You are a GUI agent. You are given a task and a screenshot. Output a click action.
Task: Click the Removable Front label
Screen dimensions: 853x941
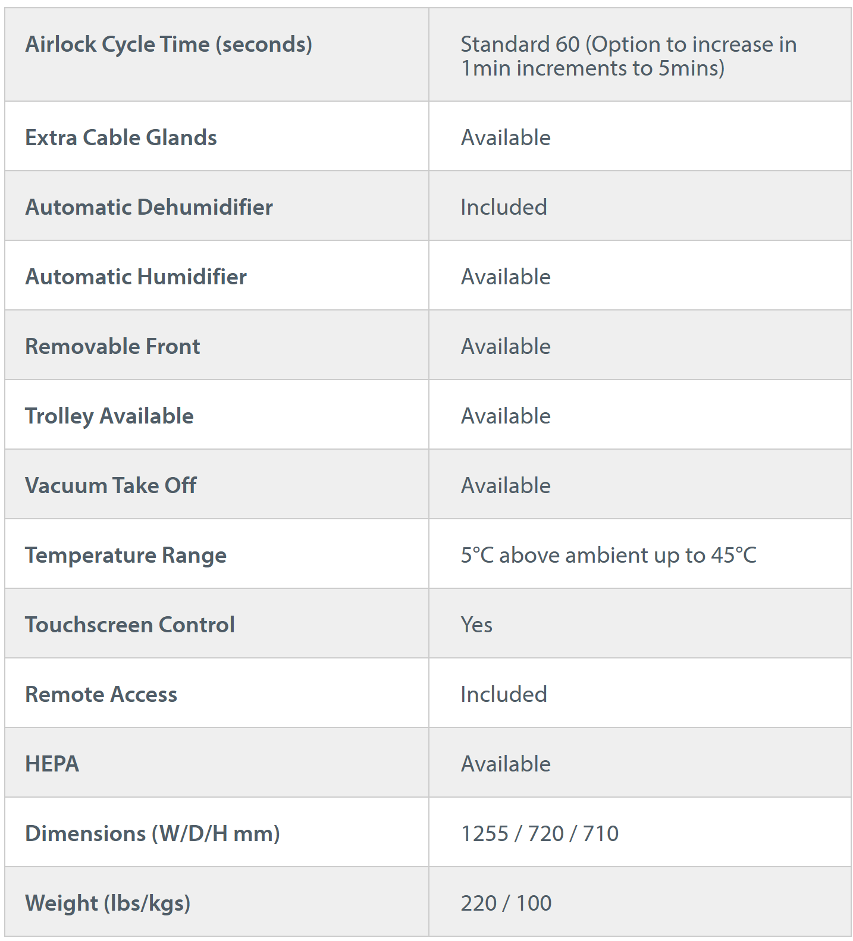112,346
